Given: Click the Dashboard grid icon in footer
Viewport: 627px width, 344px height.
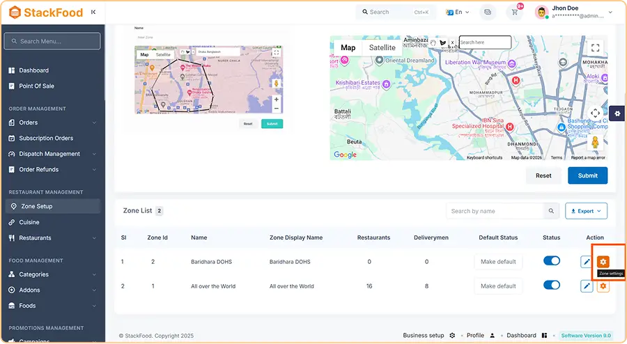Looking at the screenshot, I should (544, 336).
